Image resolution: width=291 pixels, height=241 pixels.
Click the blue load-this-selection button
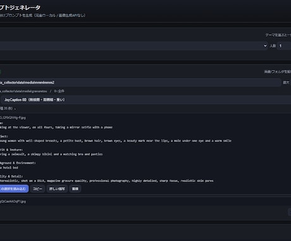click(14, 189)
